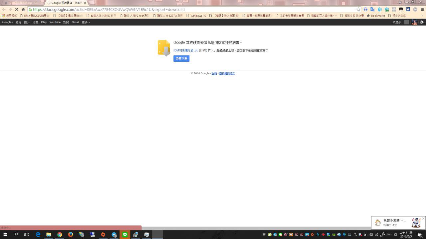
Task: Open LINE from the taskbar
Action: pos(125,234)
